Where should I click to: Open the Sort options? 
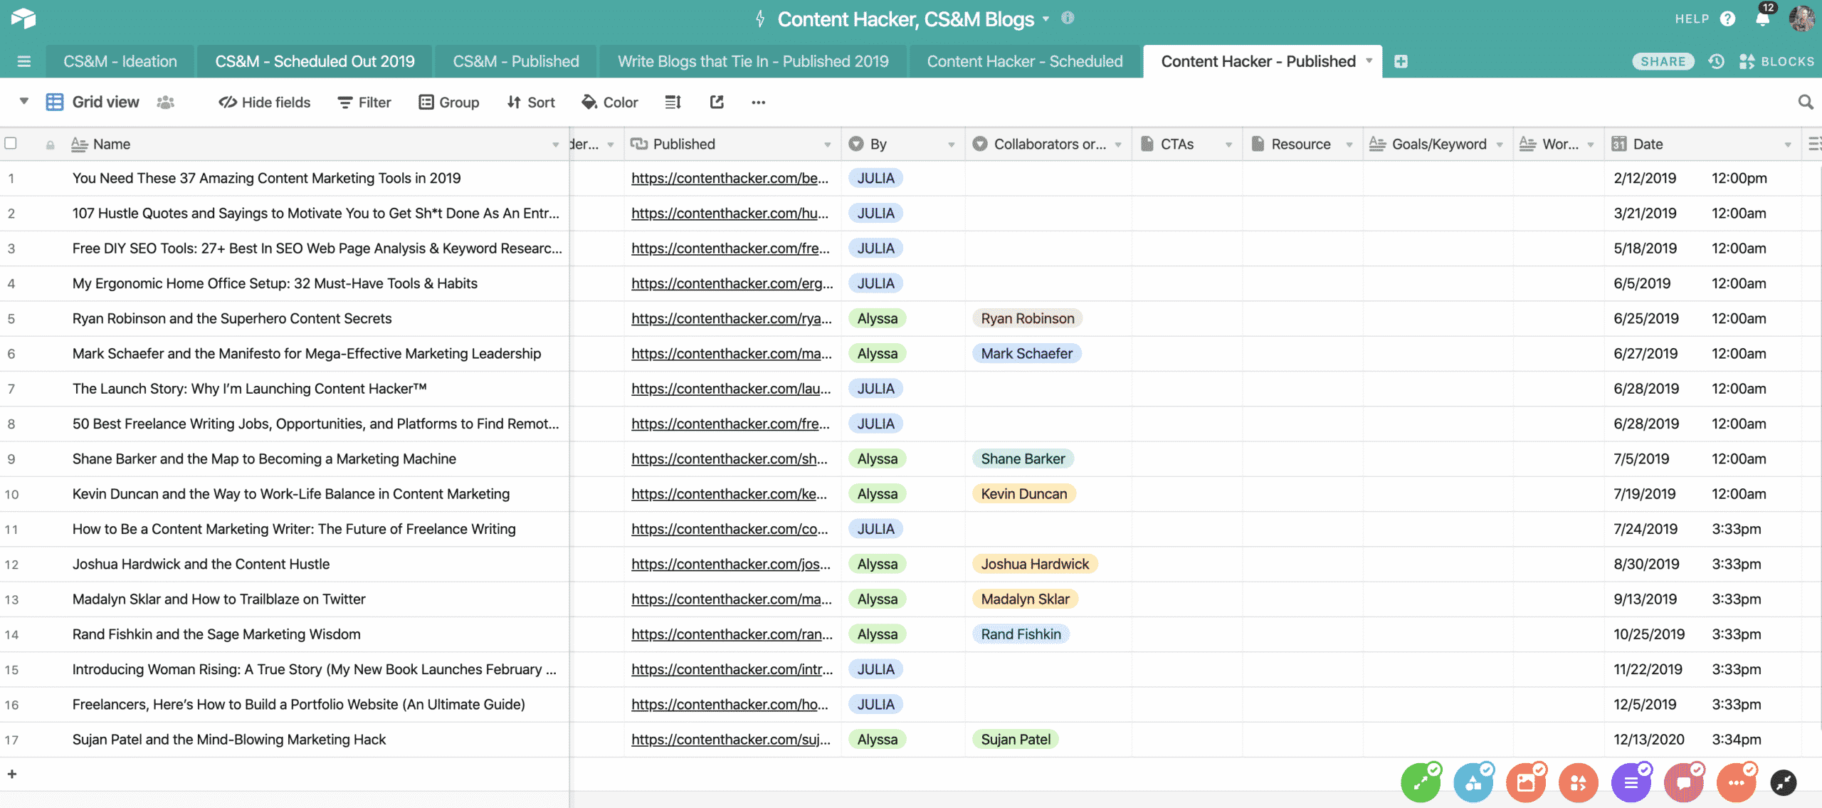(x=530, y=103)
